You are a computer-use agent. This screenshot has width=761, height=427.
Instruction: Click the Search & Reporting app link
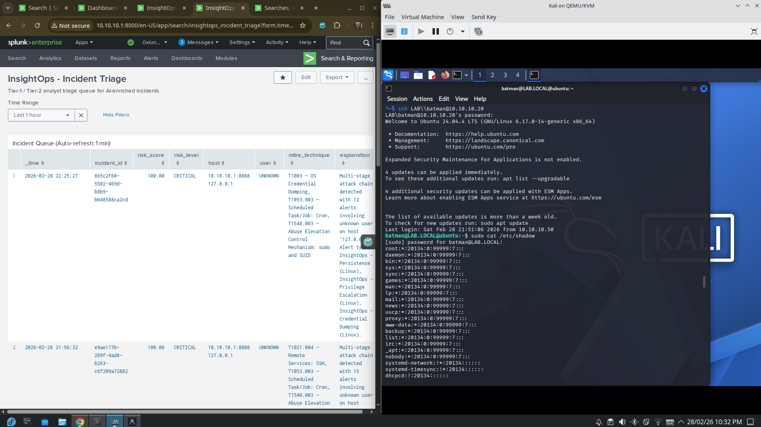pos(338,58)
